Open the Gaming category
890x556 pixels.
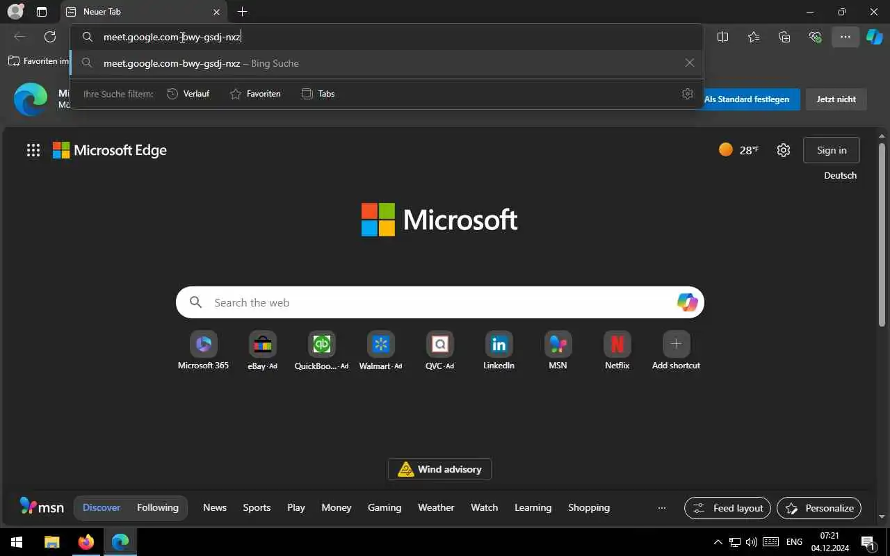(385, 507)
